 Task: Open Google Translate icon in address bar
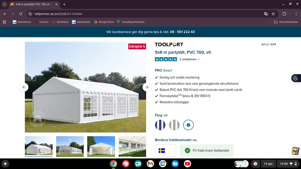266,14
